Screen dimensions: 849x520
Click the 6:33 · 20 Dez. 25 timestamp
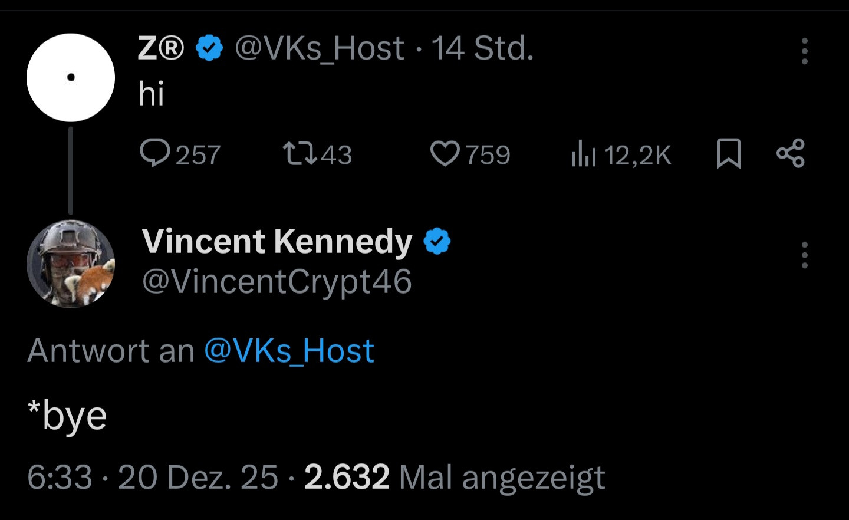click(x=152, y=477)
